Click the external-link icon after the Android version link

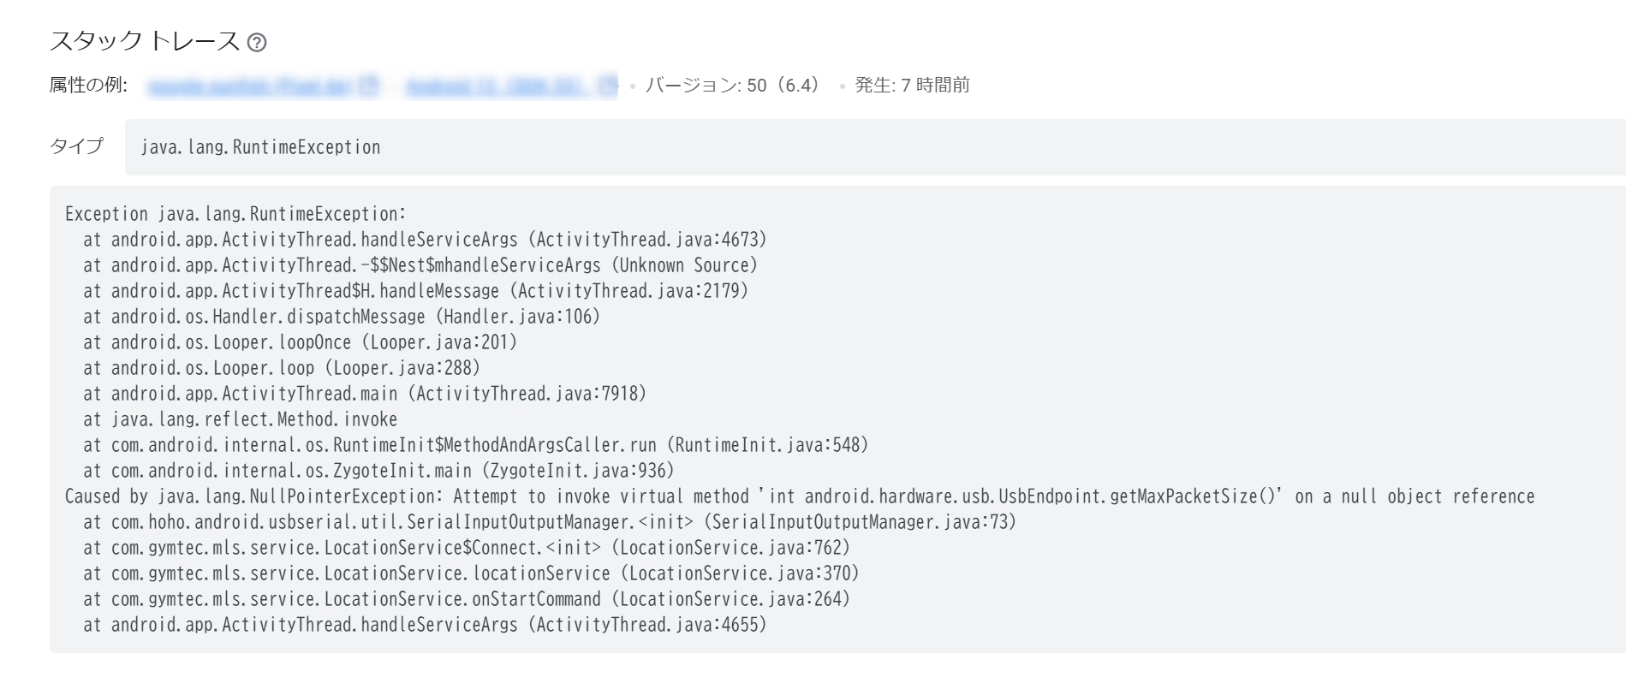608,86
